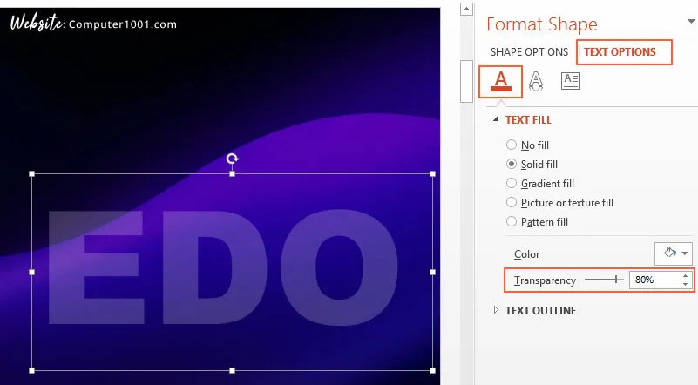Increase transparency with the up spinner arrow
This screenshot has width=698, height=385.
point(685,276)
